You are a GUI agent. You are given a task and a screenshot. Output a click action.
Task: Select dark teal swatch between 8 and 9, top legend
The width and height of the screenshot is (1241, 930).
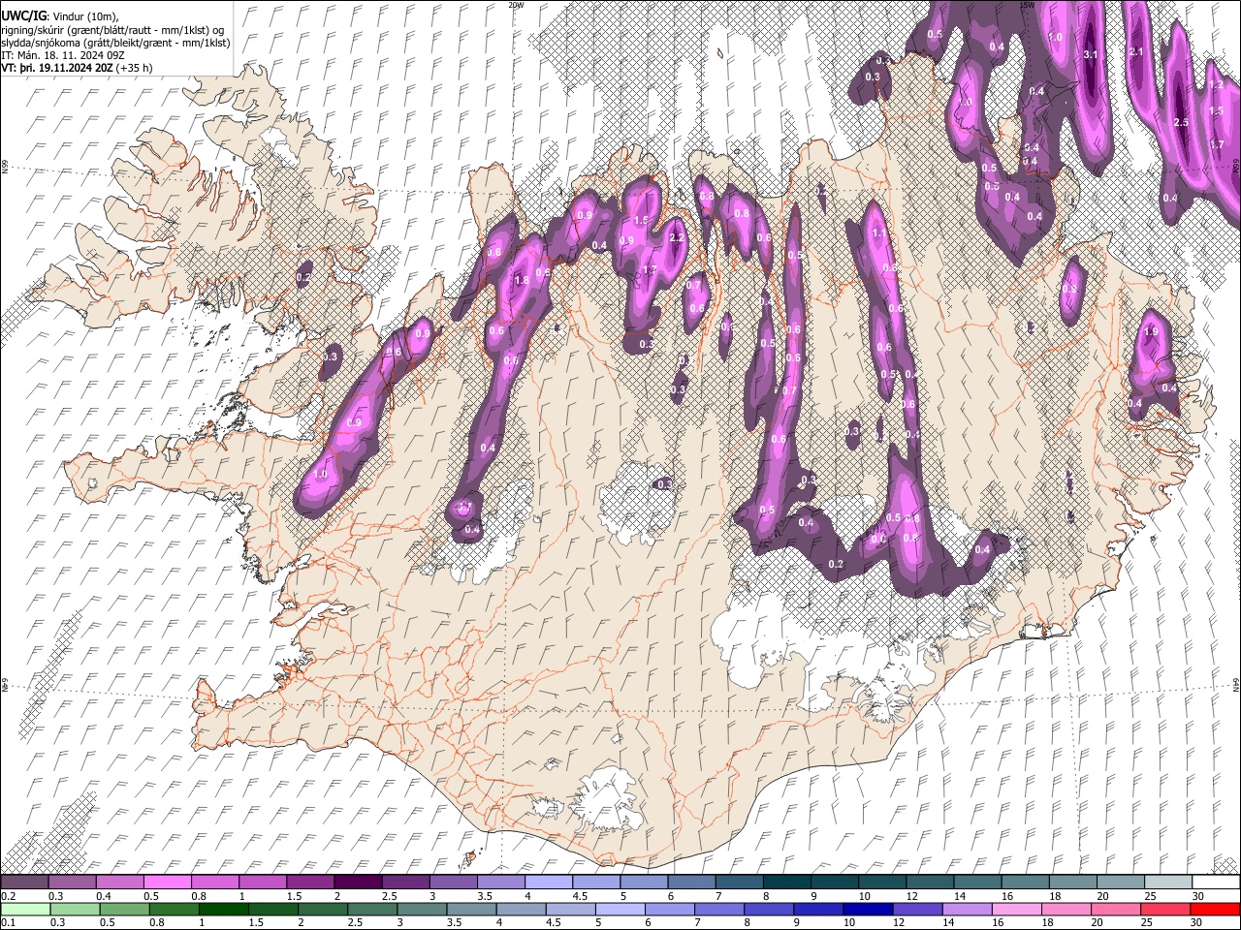[787, 882]
